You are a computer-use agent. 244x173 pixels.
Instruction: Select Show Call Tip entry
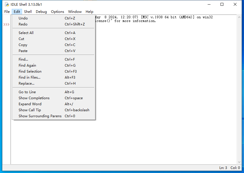pos(54,110)
